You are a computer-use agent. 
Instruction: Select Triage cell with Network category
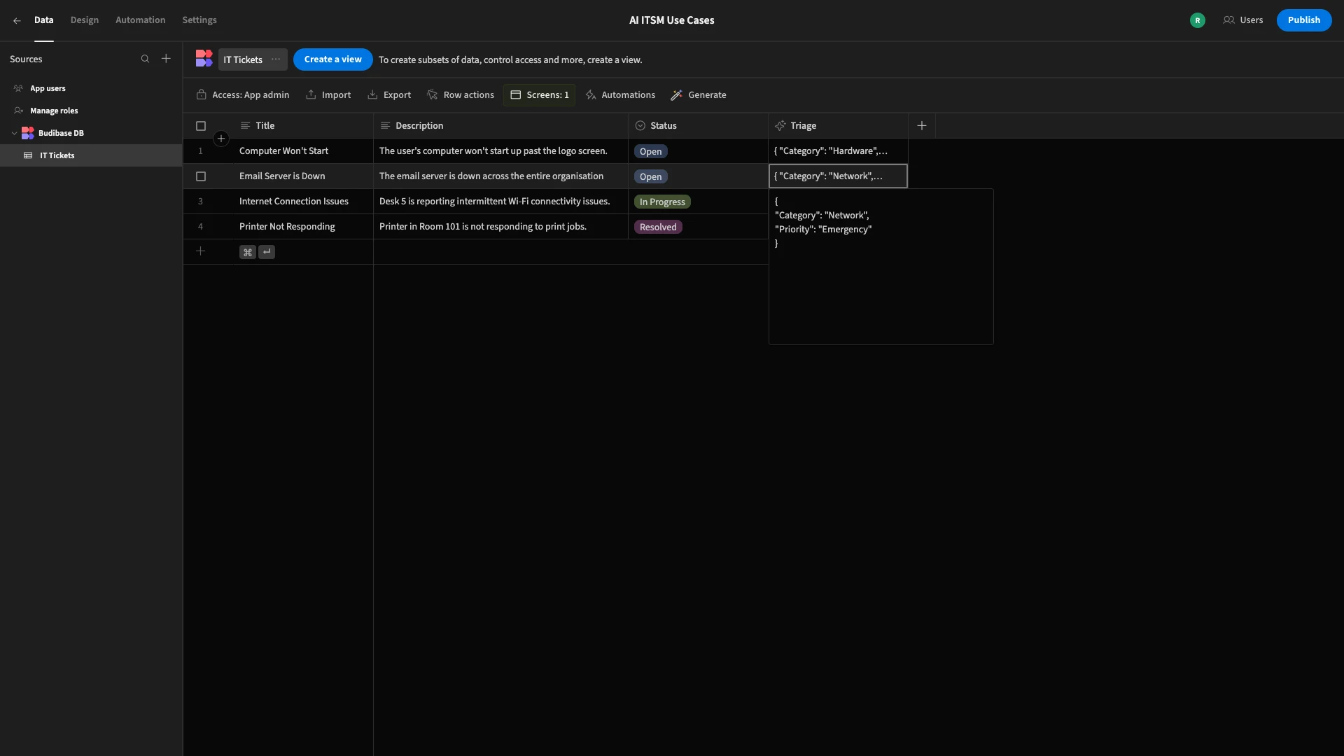pyautogui.click(x=838, y=176)
